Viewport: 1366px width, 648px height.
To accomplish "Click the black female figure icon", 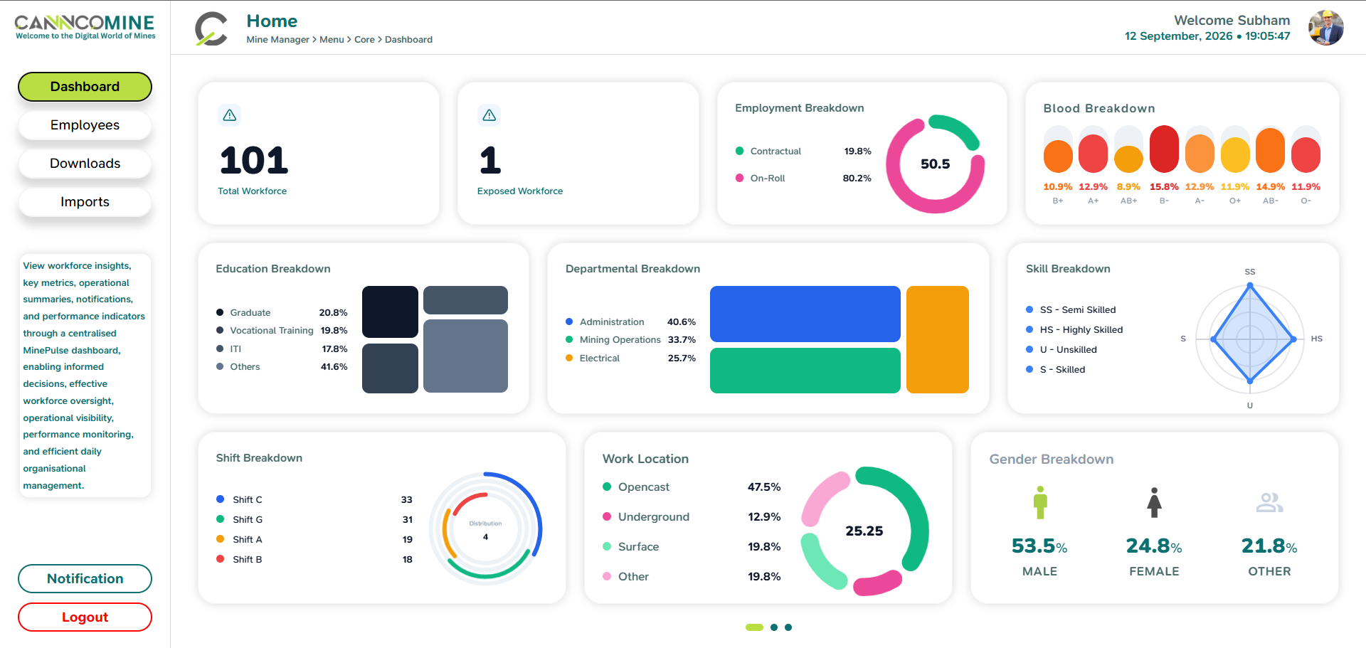I will [x=1154, y=502].
